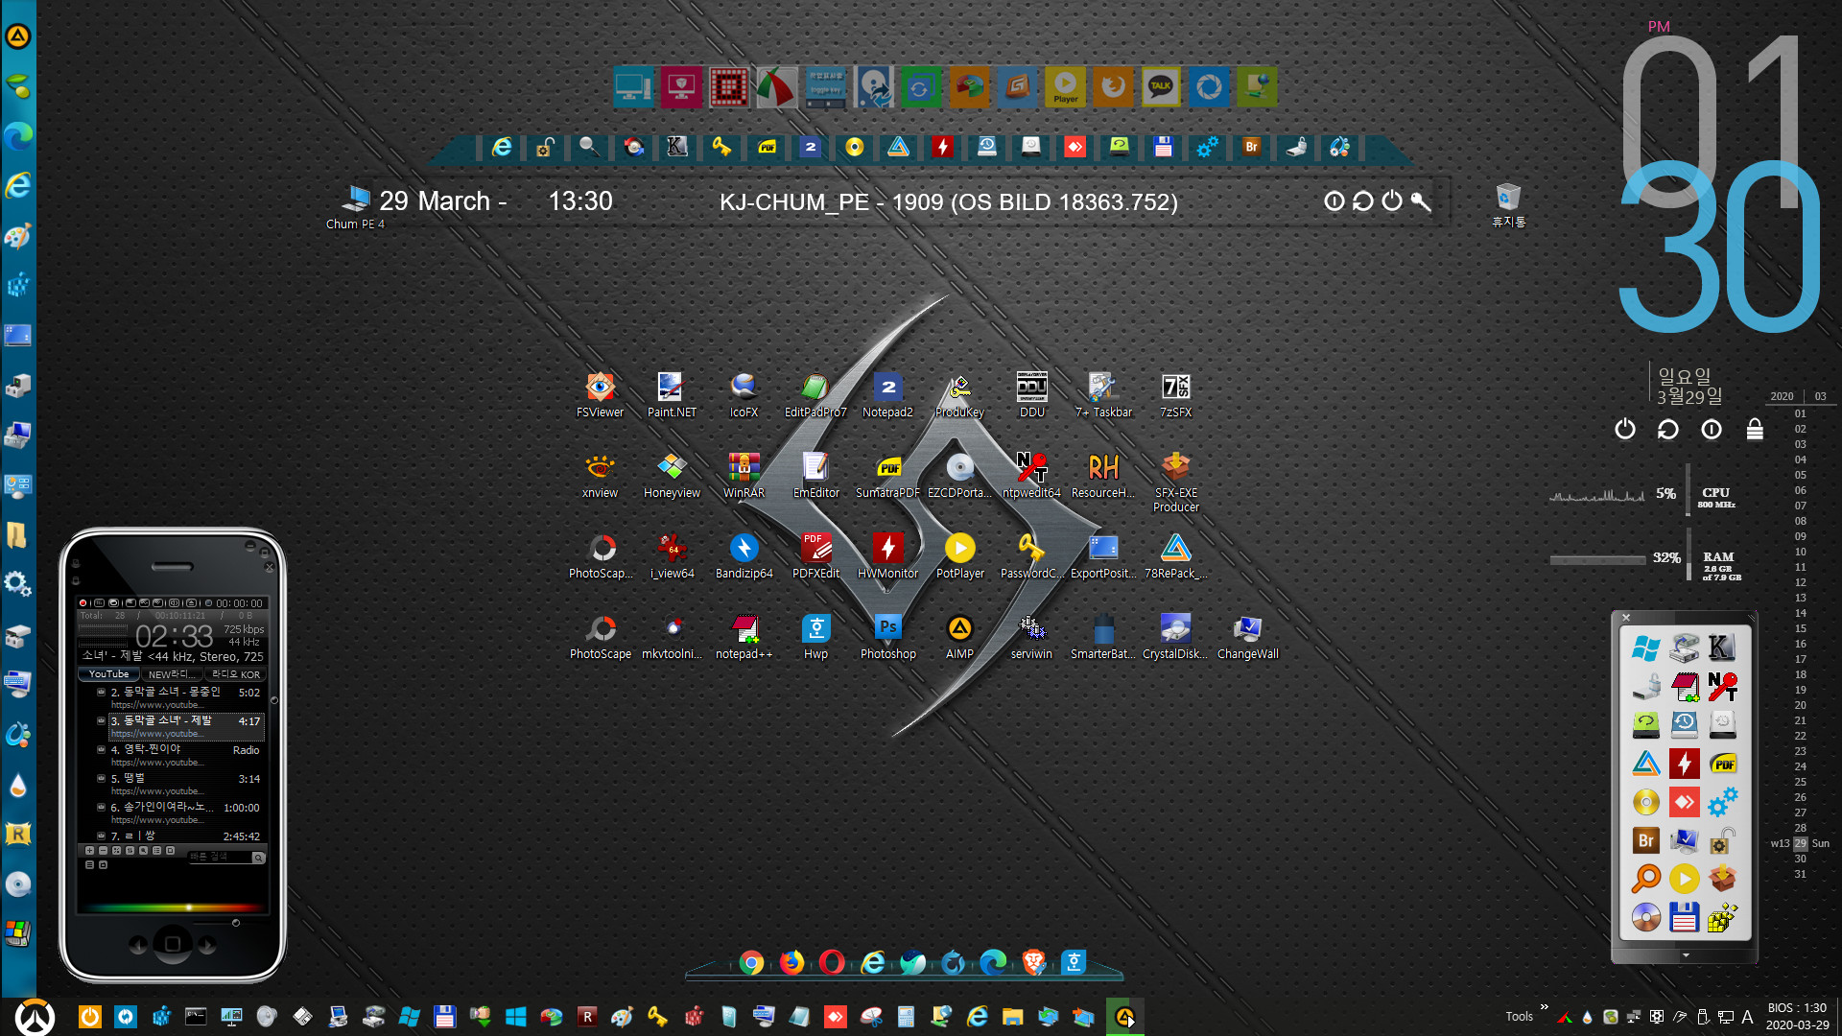Viewport: 1842px width, 1036px height.
Task: Open Firefox in the bottom browser dock
Action: 791,962
